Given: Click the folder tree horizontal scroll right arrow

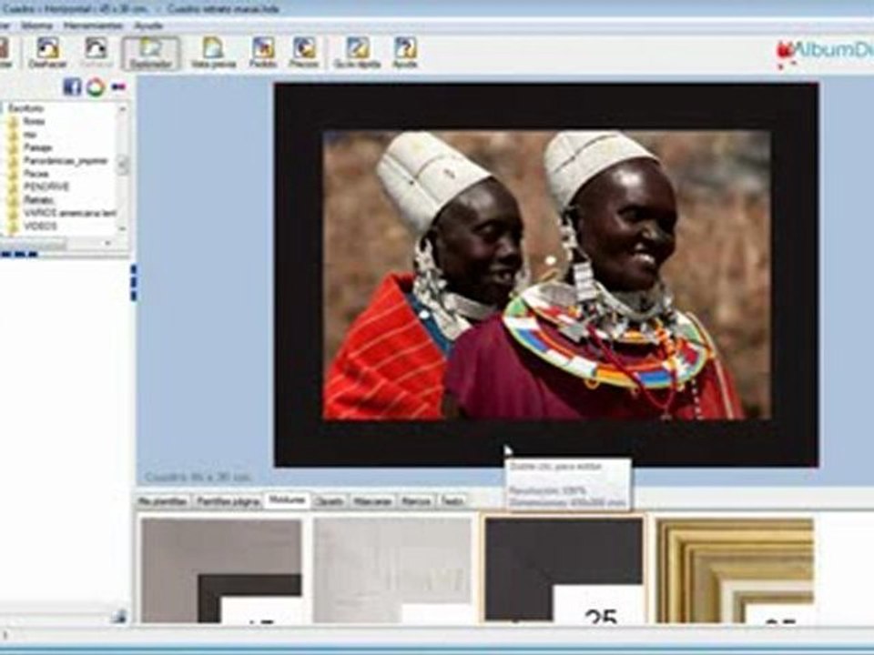Looking at the screenshot, I should 108,244.
